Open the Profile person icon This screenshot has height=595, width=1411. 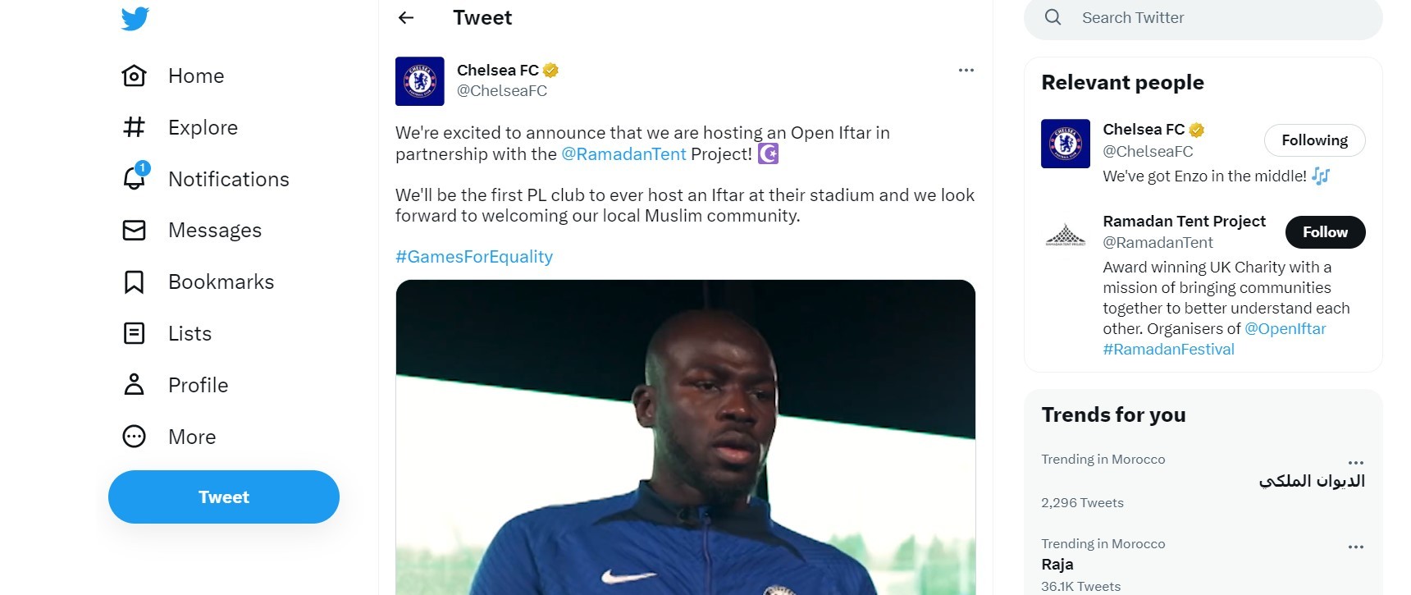click(134, 385)
